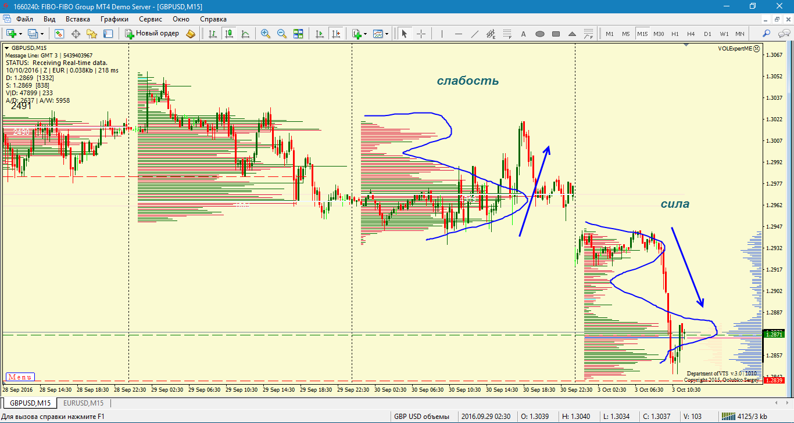
Task: Open the Справка menu
Action: click(213, 19)
